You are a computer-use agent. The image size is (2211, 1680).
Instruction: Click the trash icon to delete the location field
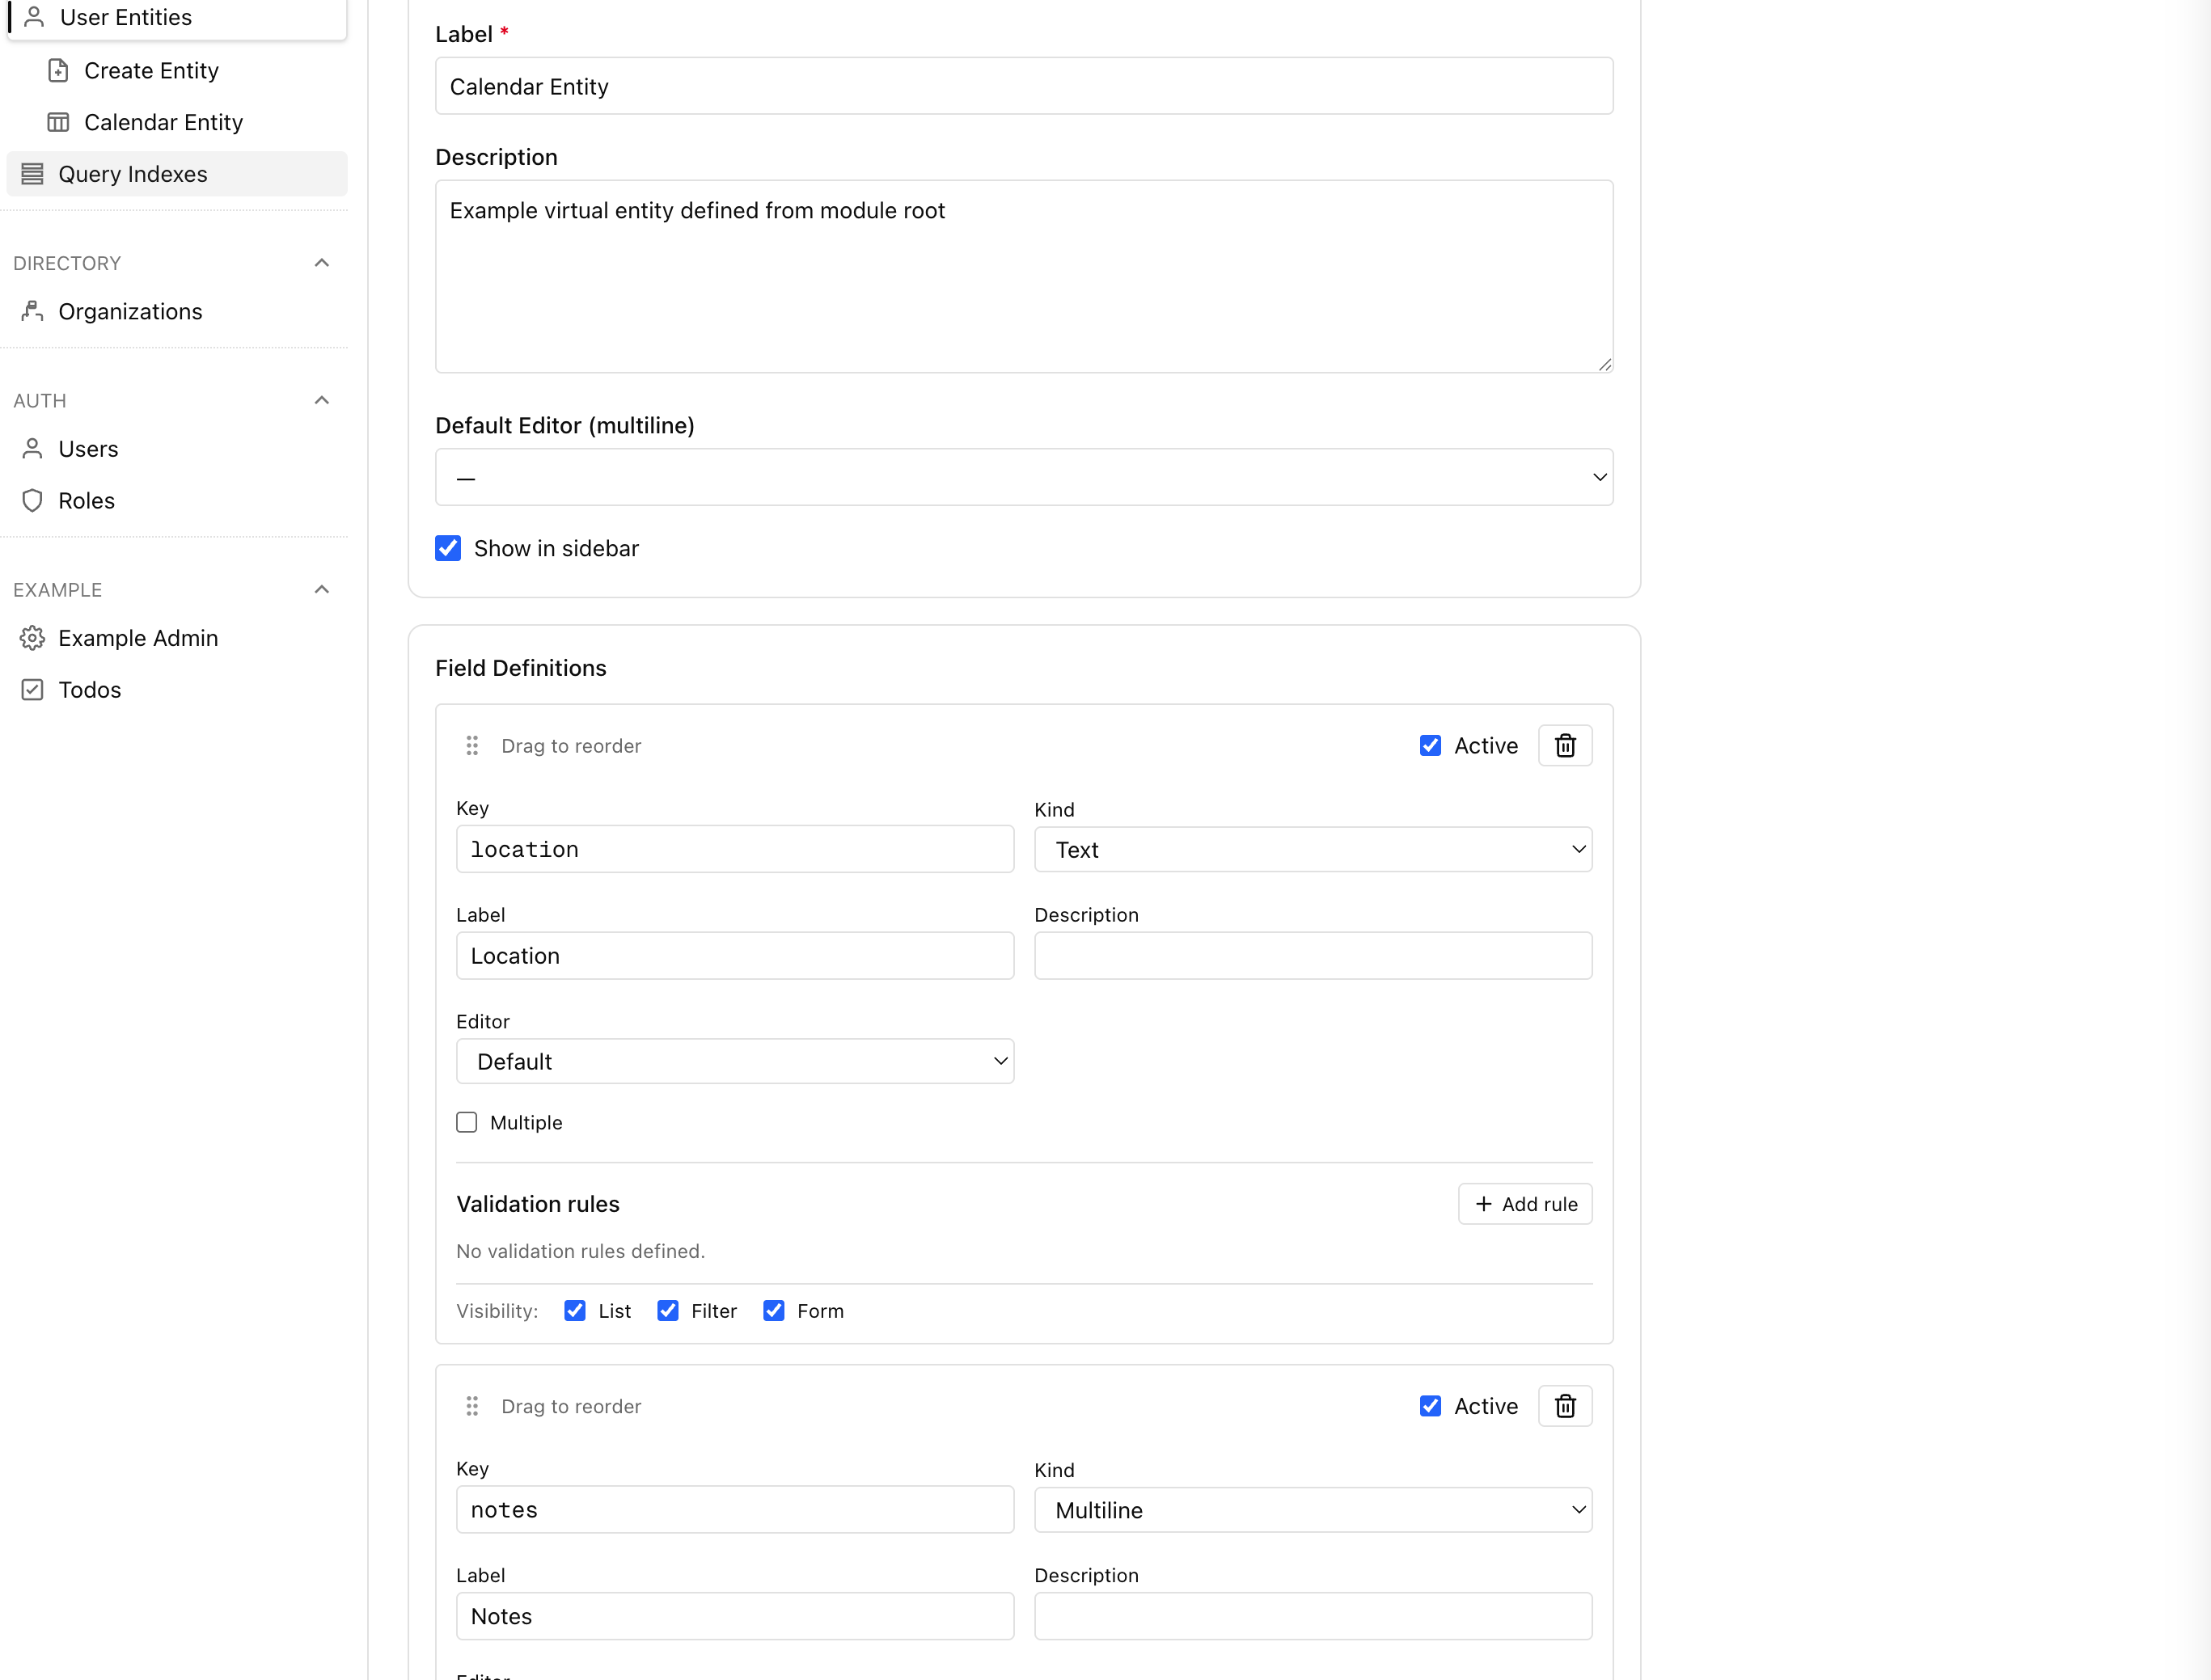[1564, 745]
